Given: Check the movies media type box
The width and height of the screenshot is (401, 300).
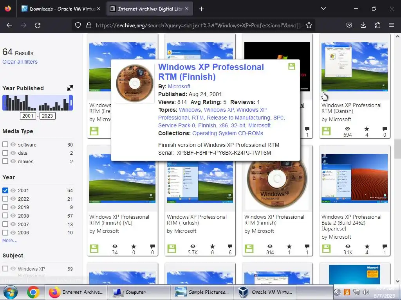Looking at the screenshot, I should click(x=5, y=161).
